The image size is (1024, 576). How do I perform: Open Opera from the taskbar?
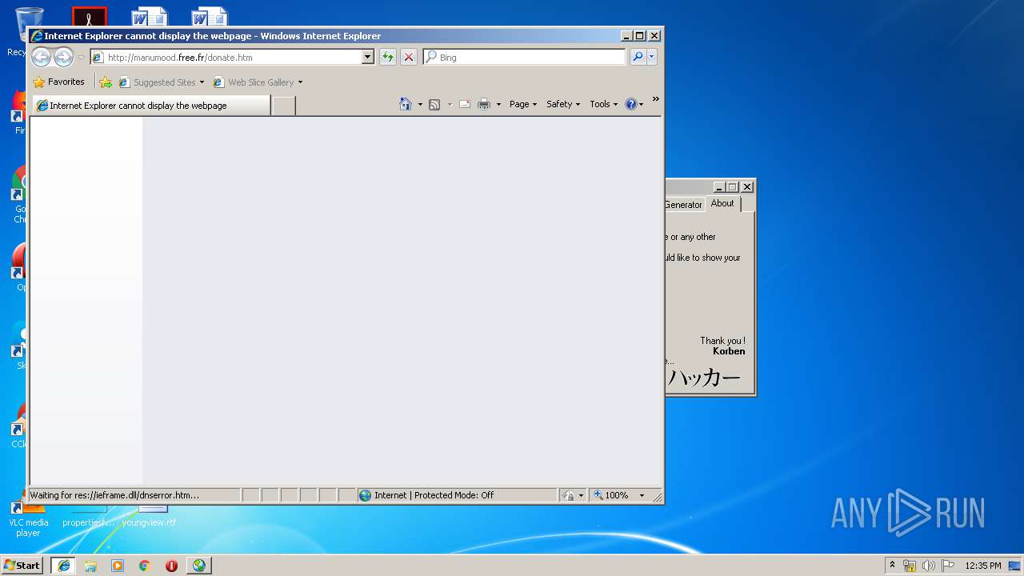171,566
